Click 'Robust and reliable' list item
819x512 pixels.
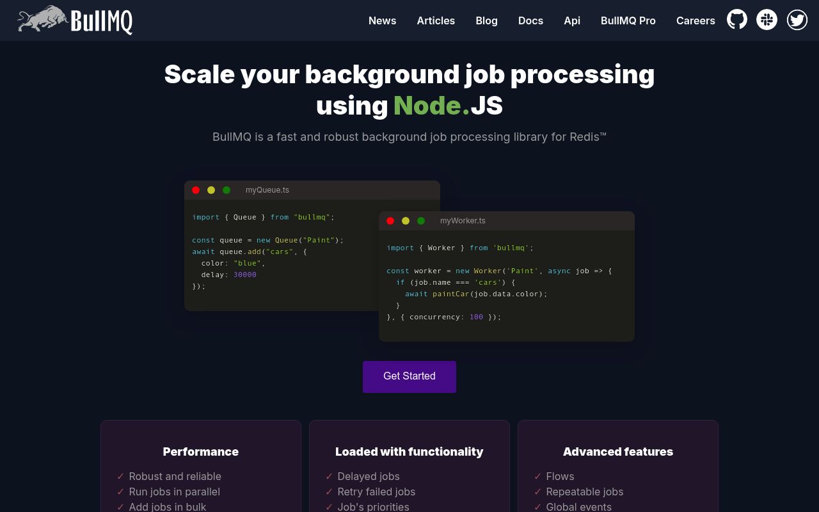(x=175, y=476)
